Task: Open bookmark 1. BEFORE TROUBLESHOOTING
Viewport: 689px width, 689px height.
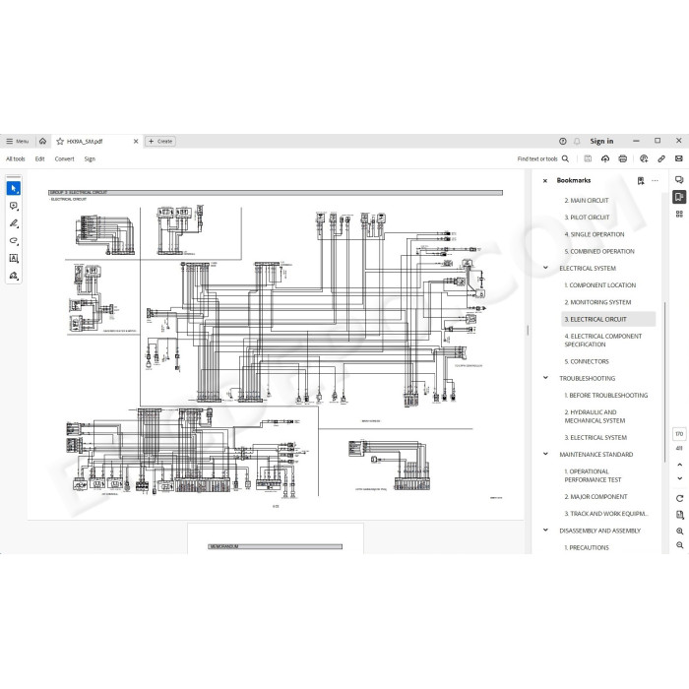Action: (606, 396)
